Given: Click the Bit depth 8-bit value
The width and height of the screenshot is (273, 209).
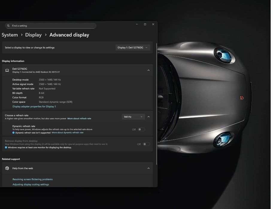Looking at the screenshot, I should (x=41, y=93).
